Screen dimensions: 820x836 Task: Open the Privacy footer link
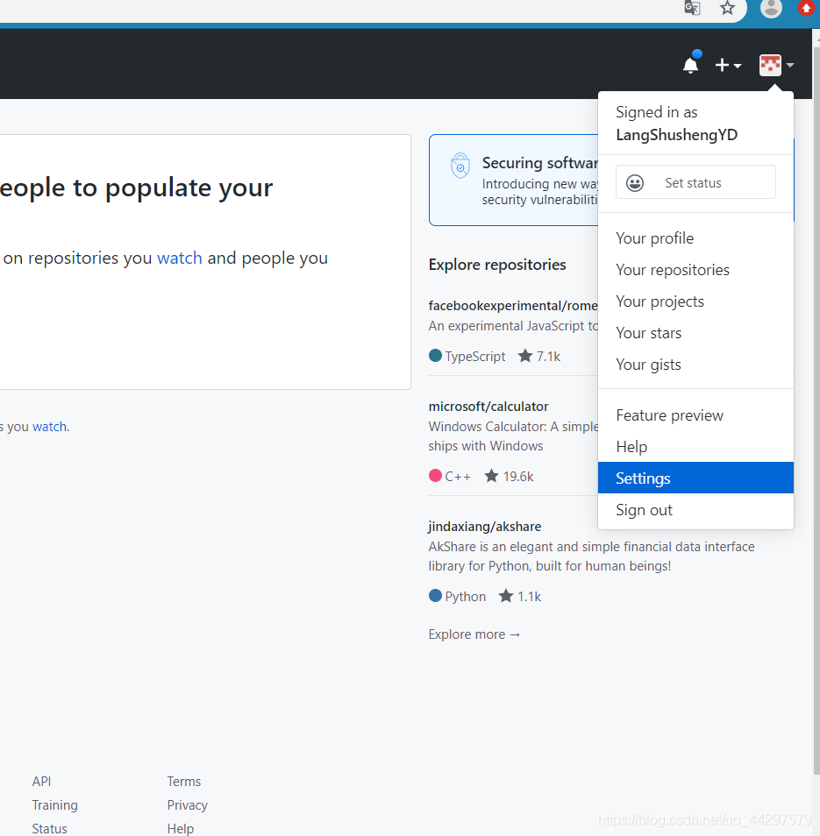(188, 805)
